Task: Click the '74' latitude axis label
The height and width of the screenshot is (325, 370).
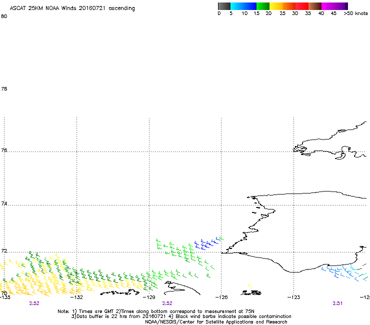Action: pyautogui.click(x=4, y=203)
